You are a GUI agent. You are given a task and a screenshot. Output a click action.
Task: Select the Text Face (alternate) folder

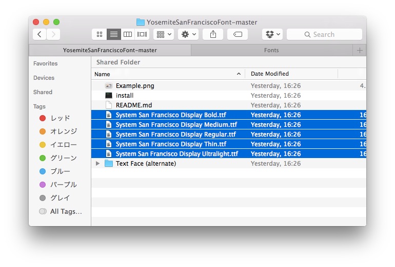tap(229, 164)
